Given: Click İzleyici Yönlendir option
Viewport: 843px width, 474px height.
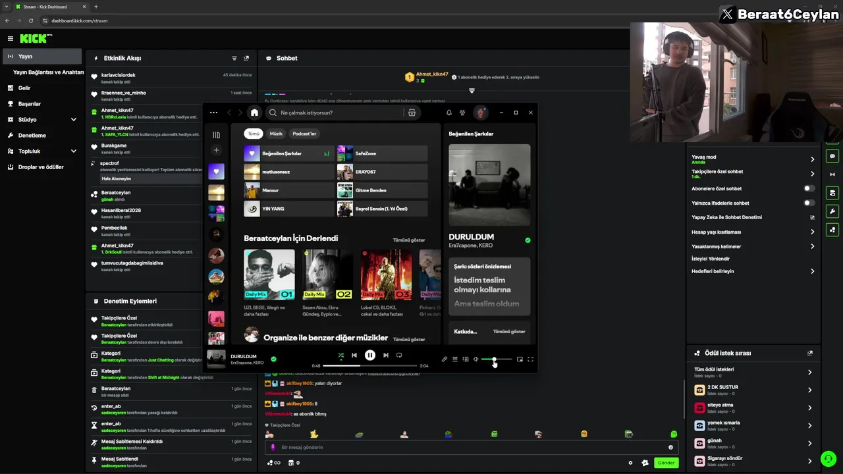Looking at the screenshot, I should (x=711, y=259).
